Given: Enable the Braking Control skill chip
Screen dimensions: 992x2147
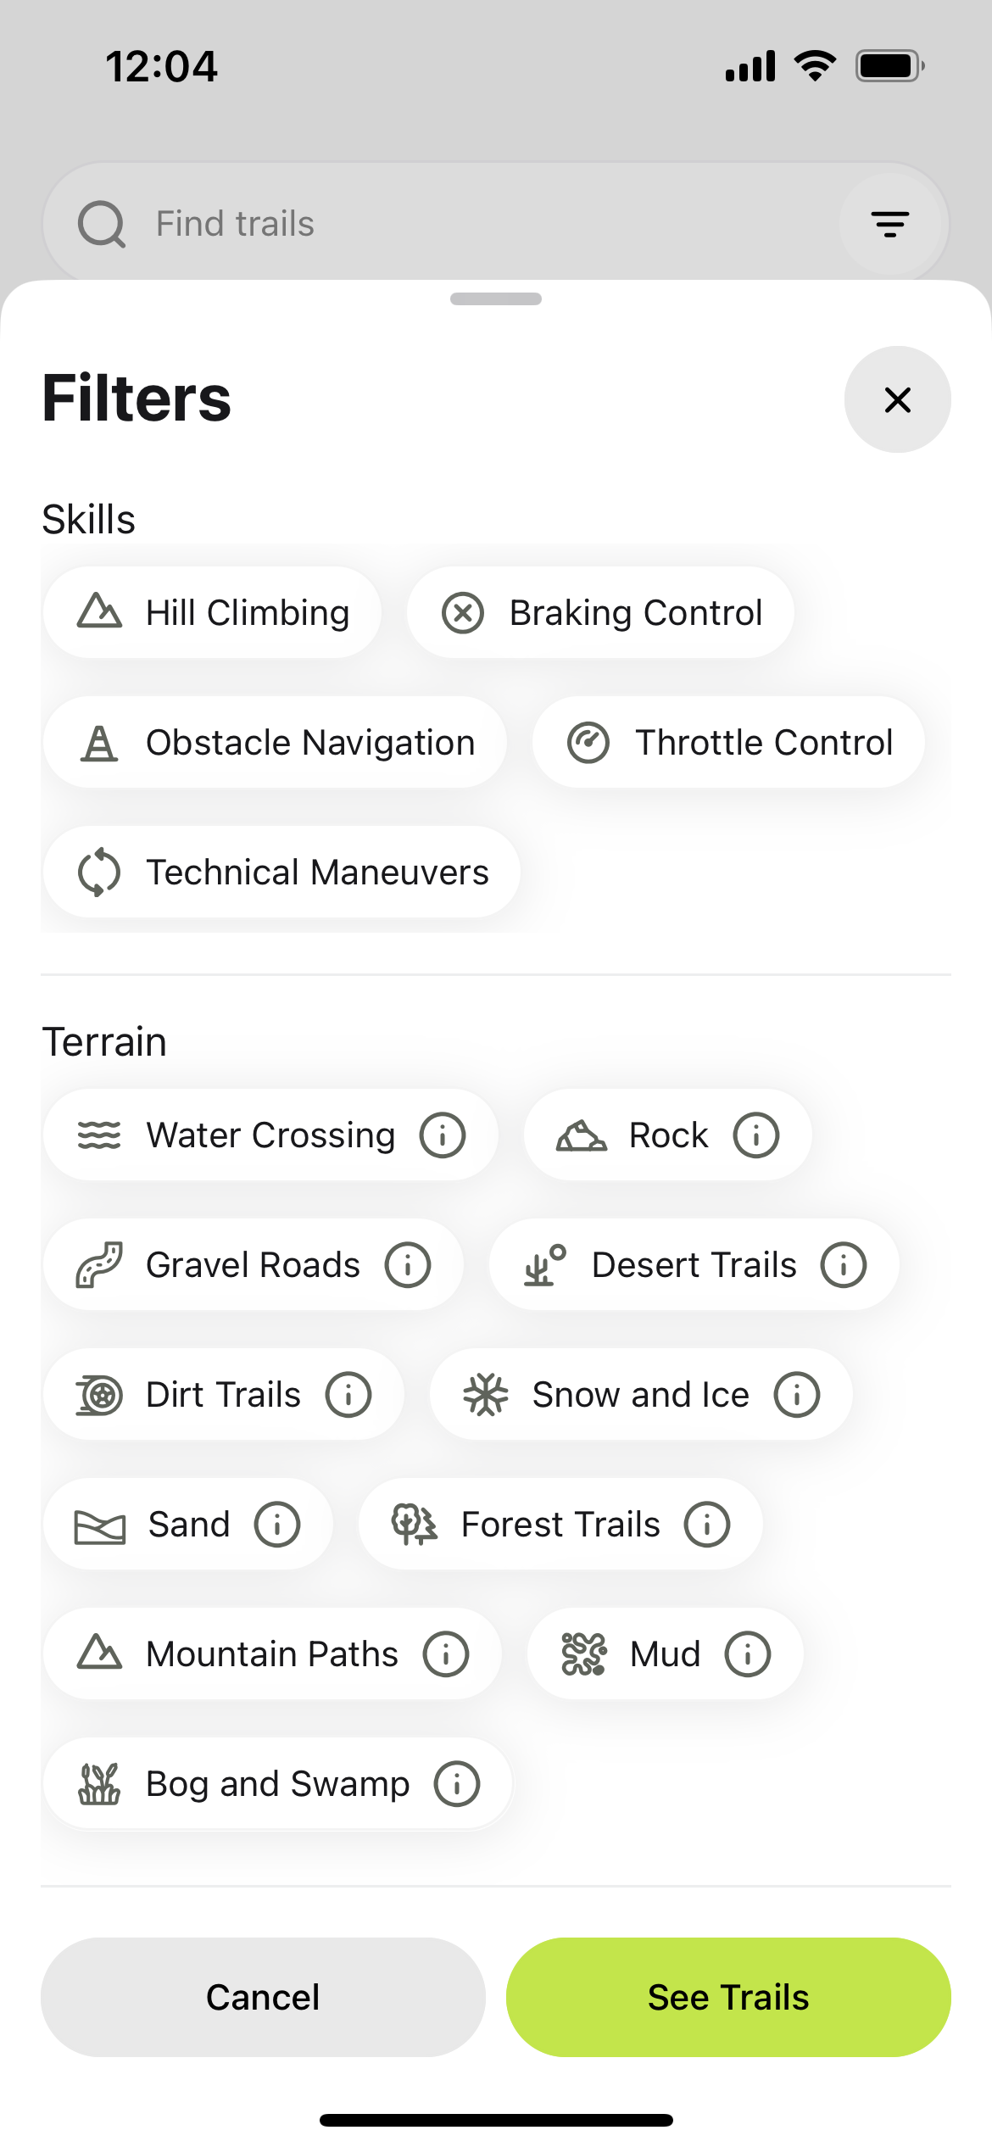Looking at the screenshot, I should point(600,612).
